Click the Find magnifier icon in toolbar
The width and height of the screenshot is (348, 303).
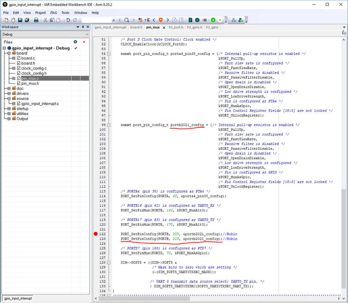point(127,20)
